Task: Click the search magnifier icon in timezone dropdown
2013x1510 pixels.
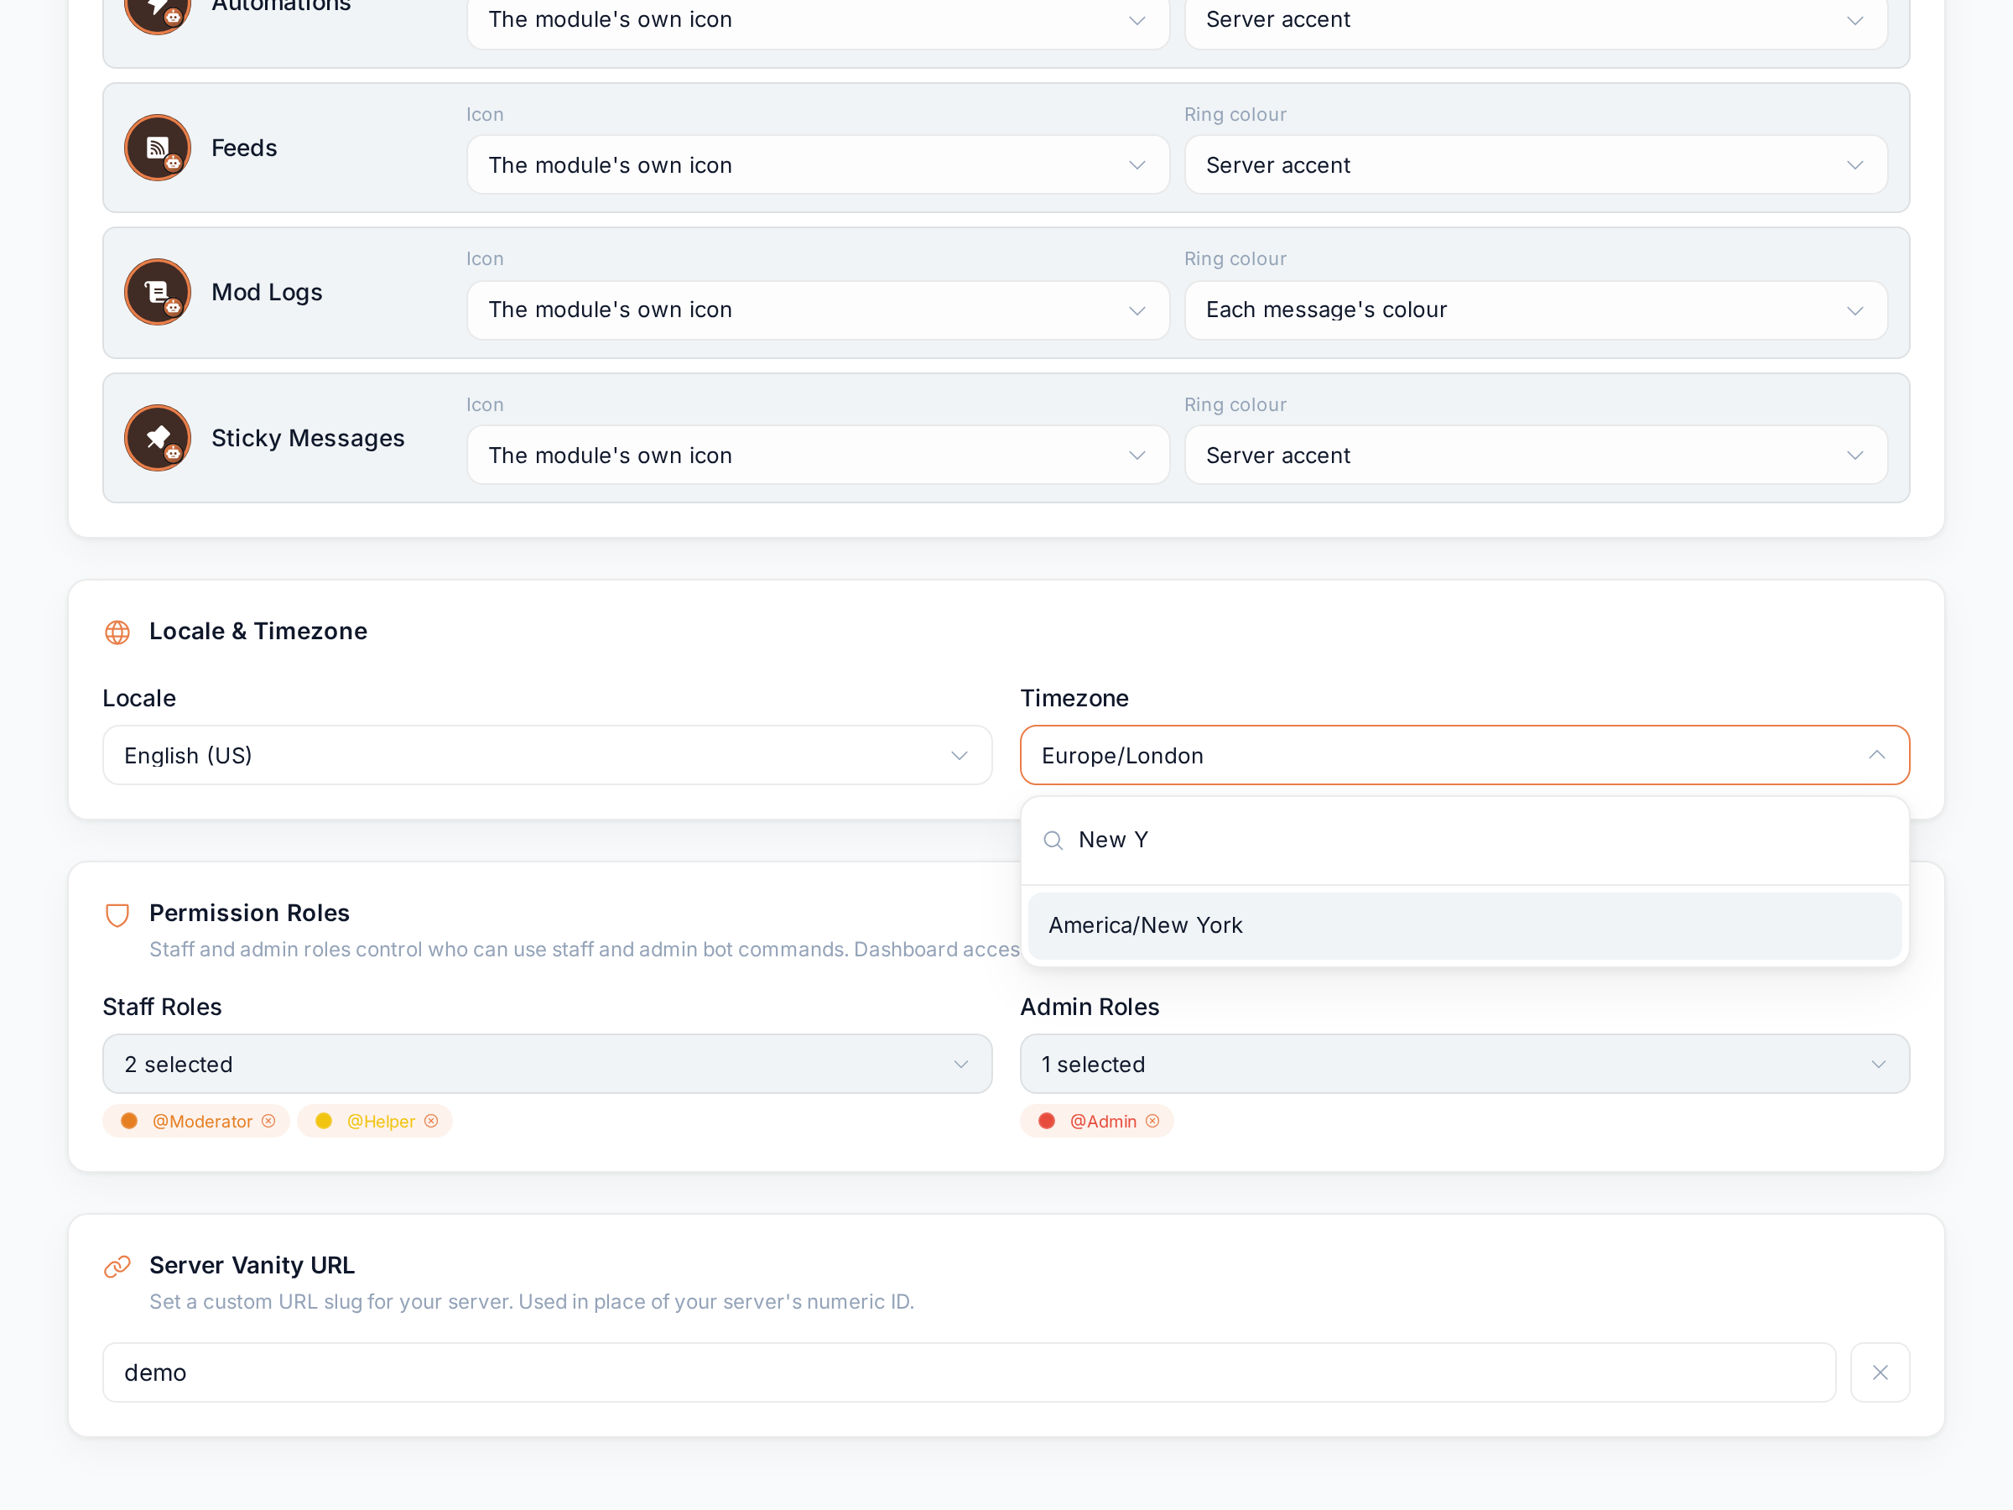Action: (1053, 840)
